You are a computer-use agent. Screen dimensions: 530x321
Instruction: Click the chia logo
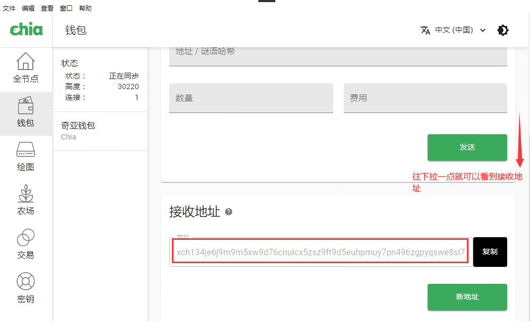point(25,30)
